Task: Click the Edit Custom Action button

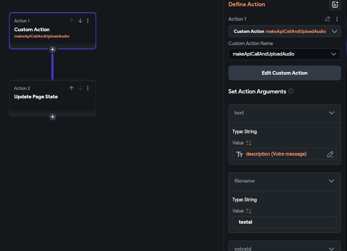Action: (x=285, y=73)
